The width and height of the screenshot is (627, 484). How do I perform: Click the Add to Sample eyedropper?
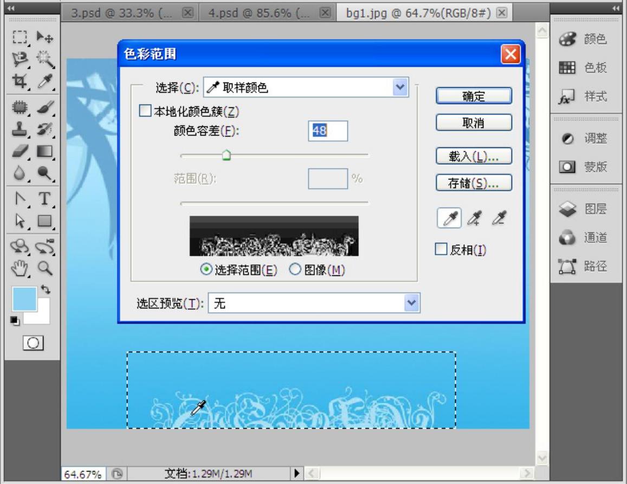[x=475, y=218]
